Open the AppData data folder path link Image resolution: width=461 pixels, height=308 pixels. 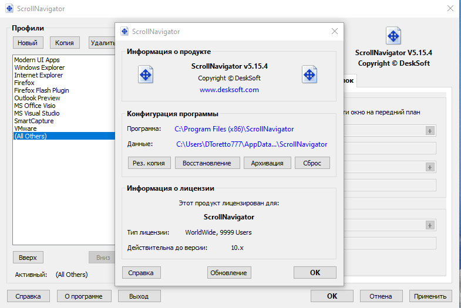pyautogui.click(x=252, y=144)
